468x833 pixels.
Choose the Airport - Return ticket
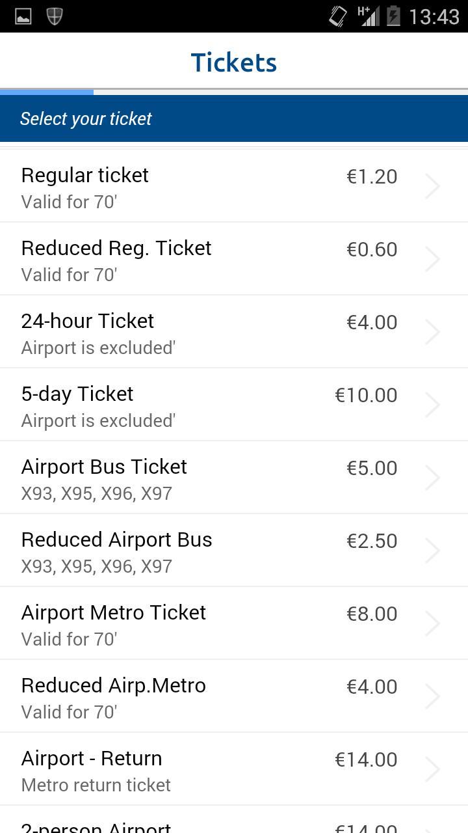[x=92, y=769]
